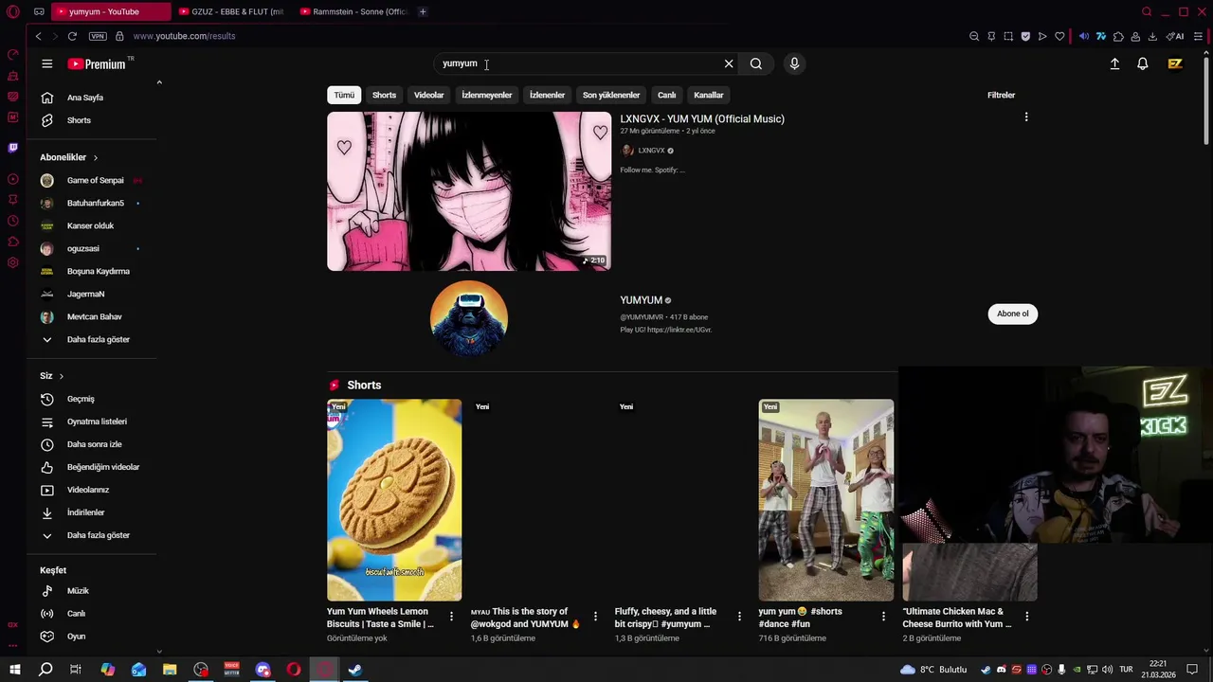Open options for the yum yum #dance short
Viewport: 1213px width, 682px height.
pyautogui.click(x=883, y=617)
